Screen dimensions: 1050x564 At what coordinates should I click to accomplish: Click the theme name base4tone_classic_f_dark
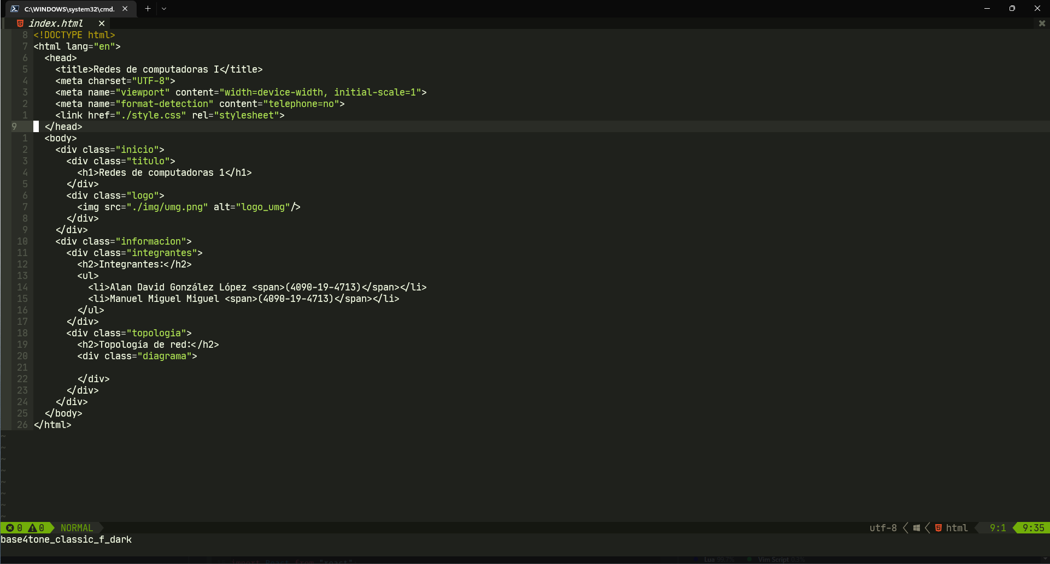pos(66,539)
